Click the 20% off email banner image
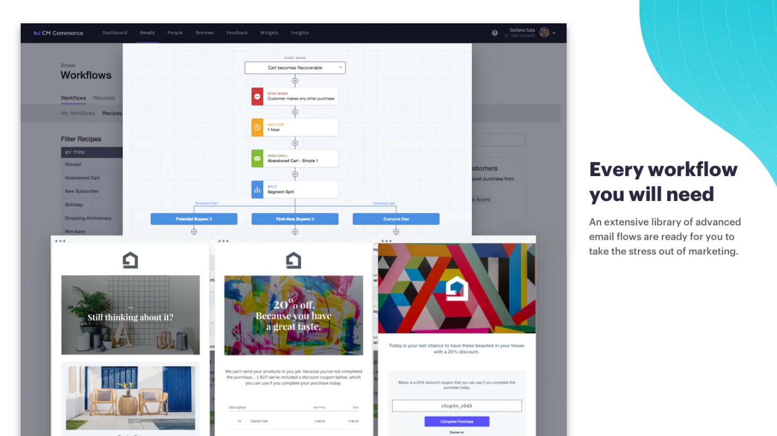 [293, 315]
